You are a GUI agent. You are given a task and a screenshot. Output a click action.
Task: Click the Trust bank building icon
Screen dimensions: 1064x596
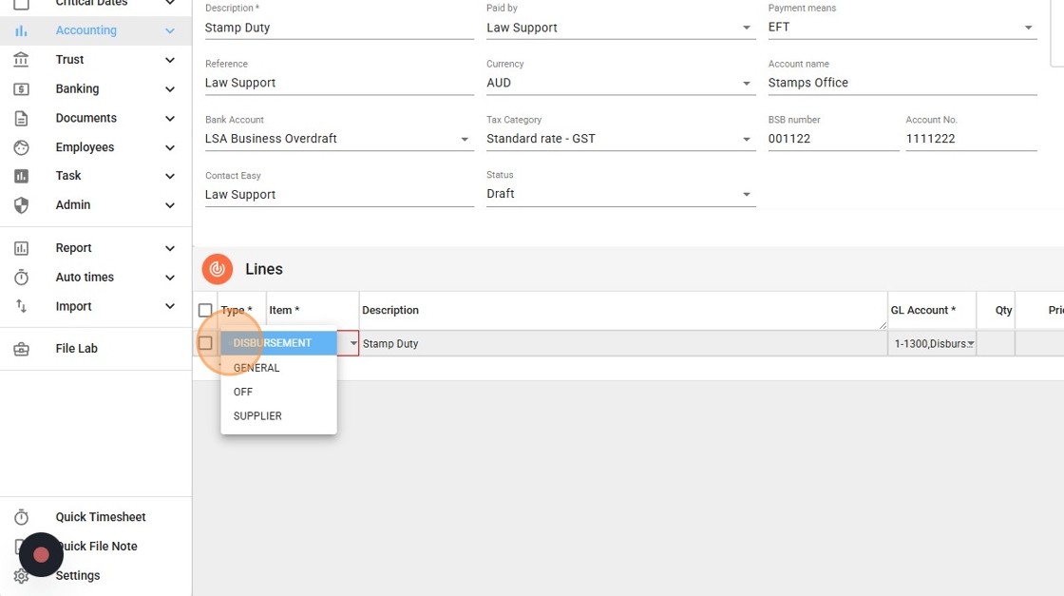click(21, 60)
